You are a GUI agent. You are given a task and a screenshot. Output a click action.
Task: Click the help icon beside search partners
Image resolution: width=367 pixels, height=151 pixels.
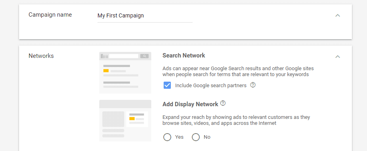tap(253, 85)
